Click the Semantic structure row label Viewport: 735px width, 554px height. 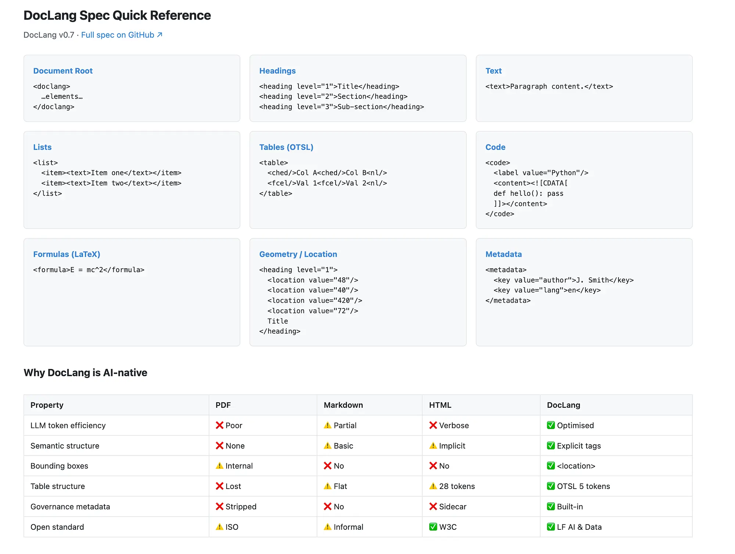[x=65, y=446]
